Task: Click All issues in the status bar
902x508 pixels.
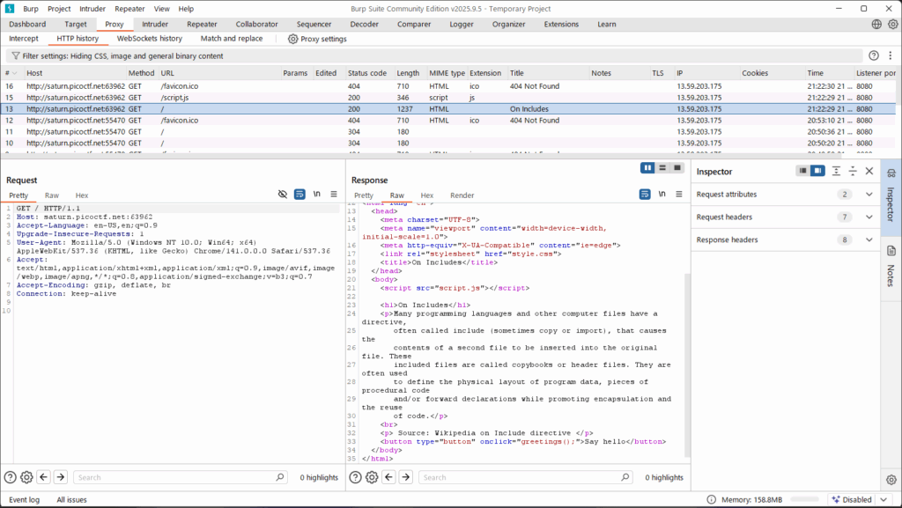Action: pos(71,499)
